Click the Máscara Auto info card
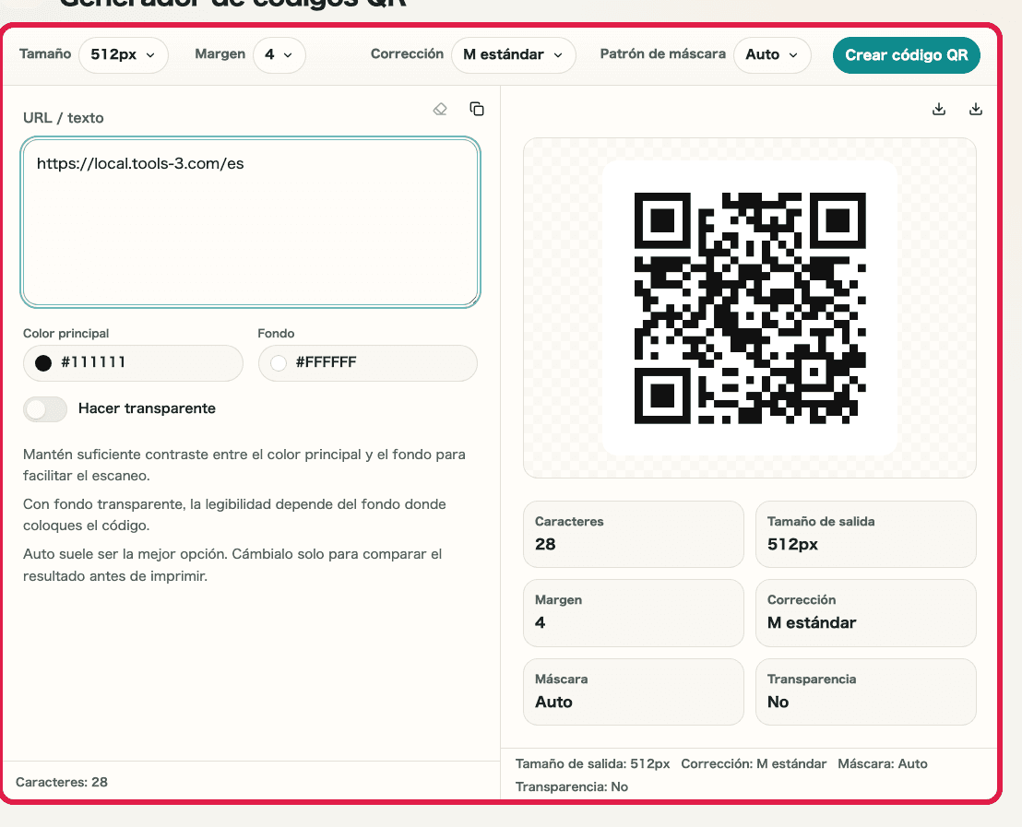The image size is (1022, 827). tap(633, 691)
